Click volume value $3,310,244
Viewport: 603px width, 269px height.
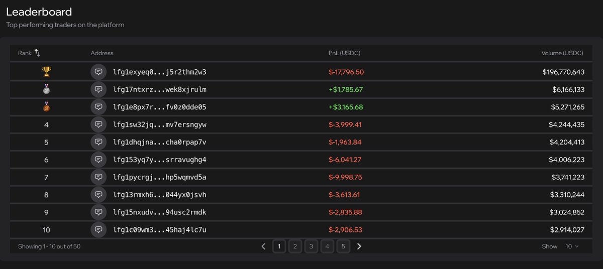click(568, 195)
